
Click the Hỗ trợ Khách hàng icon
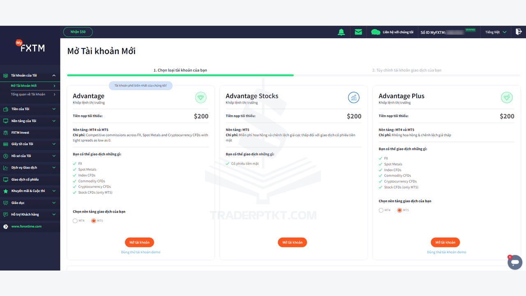[x=6, y=215]
